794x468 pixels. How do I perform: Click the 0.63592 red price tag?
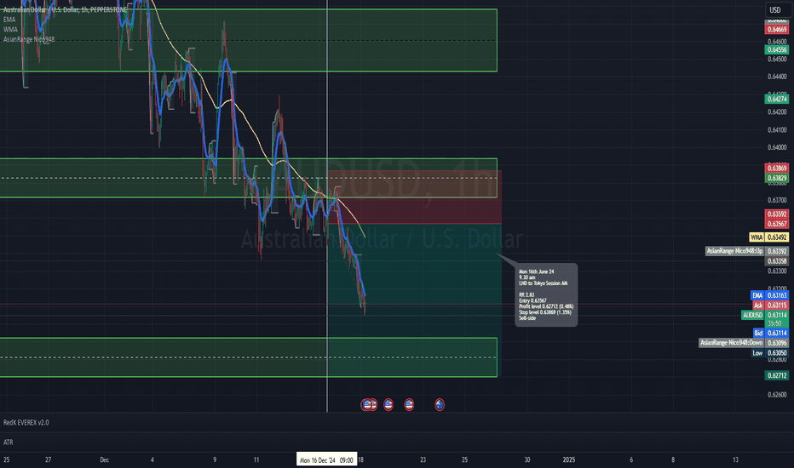[776, 214]
